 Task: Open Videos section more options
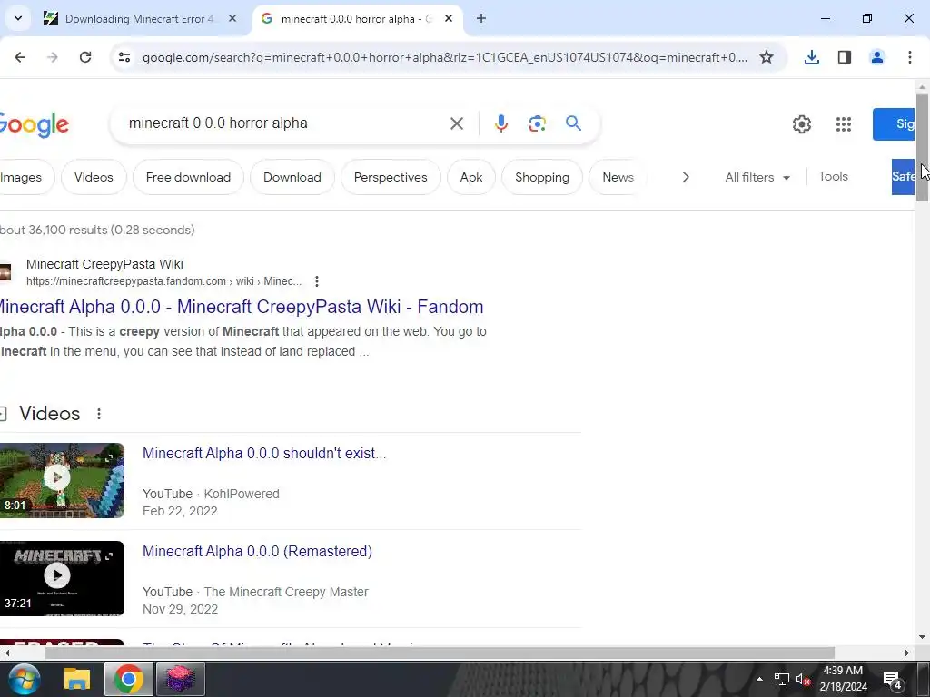point(99,414)
